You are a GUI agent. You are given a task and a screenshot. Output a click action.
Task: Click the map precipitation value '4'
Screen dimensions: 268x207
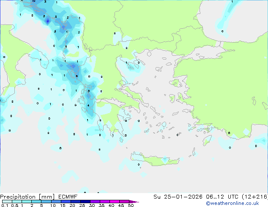[x=88, y=105]
